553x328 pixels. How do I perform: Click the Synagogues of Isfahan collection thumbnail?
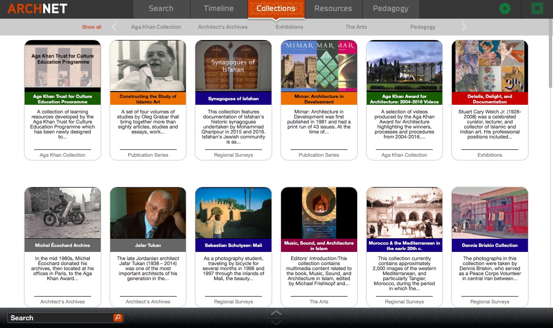coord(233,66)
